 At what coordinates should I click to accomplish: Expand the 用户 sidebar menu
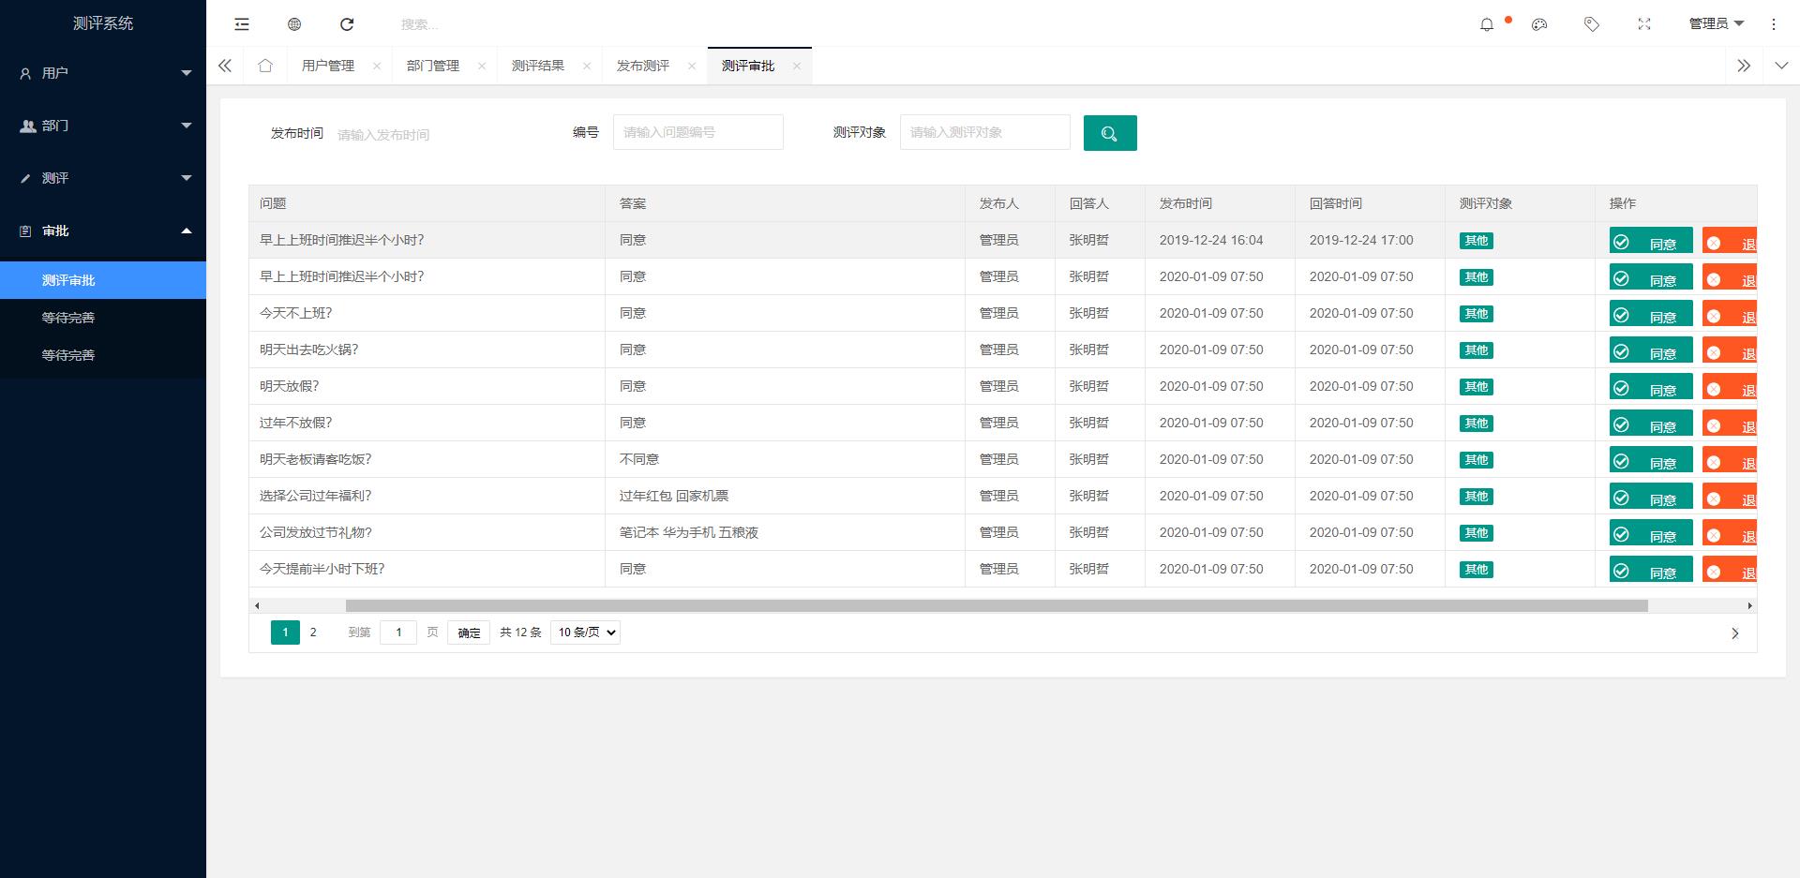tap(103, 73)
